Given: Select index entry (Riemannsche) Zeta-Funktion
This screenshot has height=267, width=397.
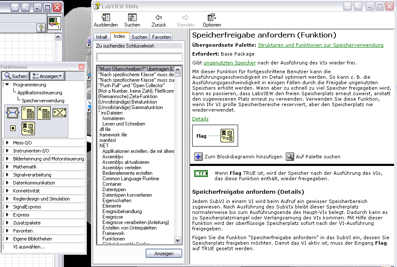Looking at the screenshot, I should click(128, 96).
